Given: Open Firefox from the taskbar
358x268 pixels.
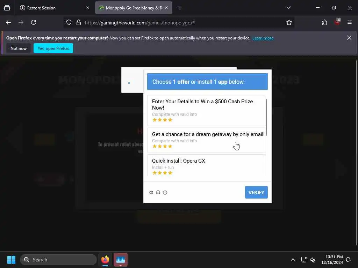Looking at the screenshot, I should coord(105,260).
